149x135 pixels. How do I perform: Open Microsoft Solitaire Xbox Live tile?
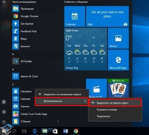(x=118, y=88)
